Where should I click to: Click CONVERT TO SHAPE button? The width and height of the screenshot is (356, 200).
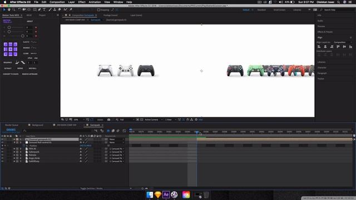(x=11, y=74)
